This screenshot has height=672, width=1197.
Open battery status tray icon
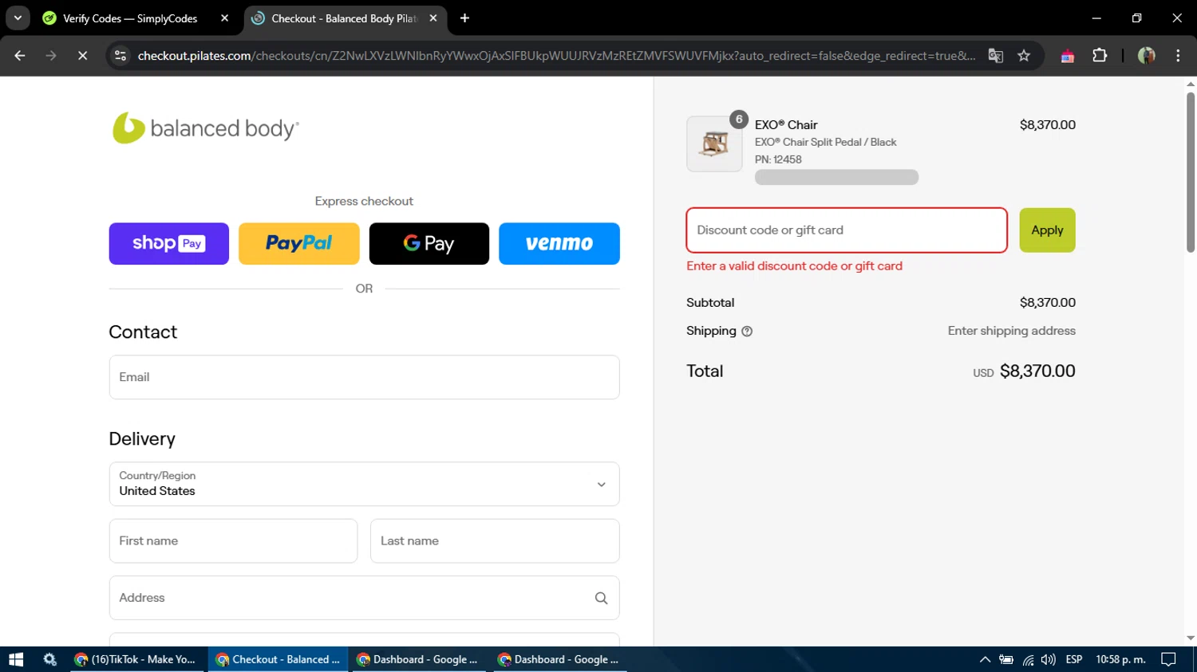[x=1006, y=659]
